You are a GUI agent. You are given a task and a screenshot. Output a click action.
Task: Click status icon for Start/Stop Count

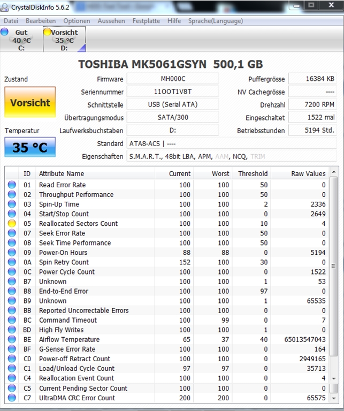coord(12,214)
